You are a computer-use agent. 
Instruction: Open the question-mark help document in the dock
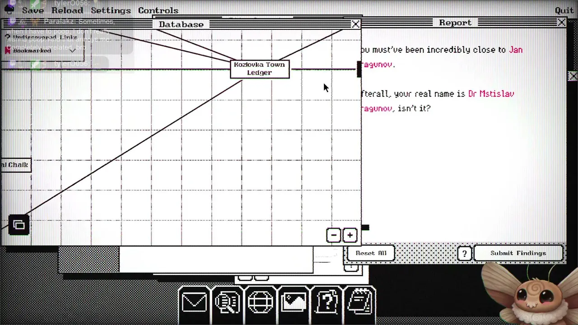click(x=327, y=302)
